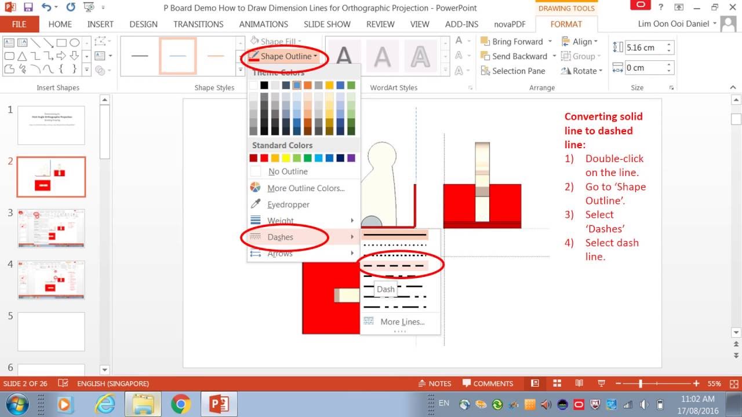Click the Selection Pane button
This screenshot has width=742, height=417.
tap(512, 71)
